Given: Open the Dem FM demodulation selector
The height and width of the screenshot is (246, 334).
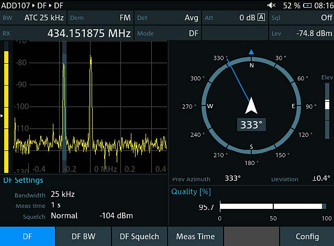Looking at the screenshot, I should pos(100,18).
